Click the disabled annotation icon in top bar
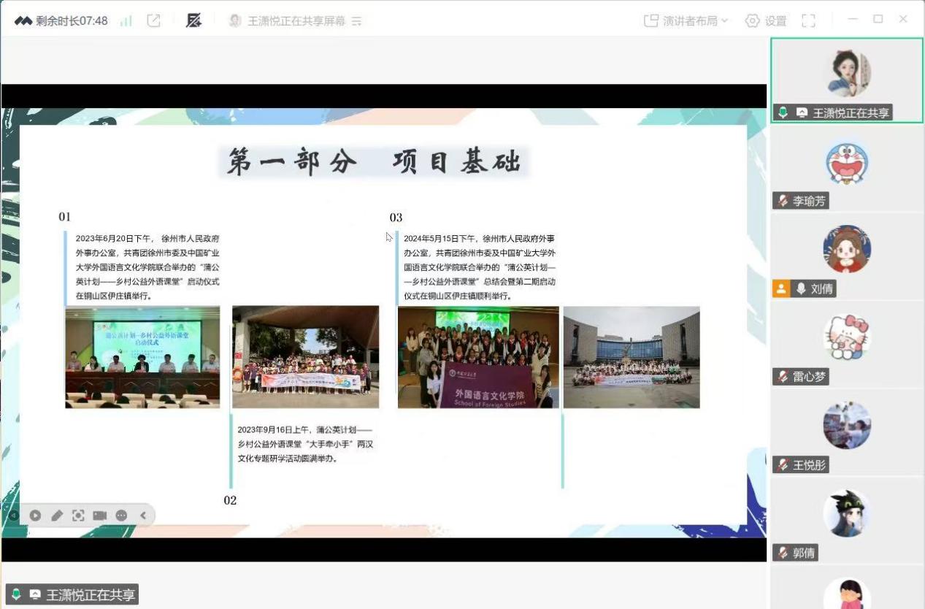The image size is (925, 609). click(193, 21)
